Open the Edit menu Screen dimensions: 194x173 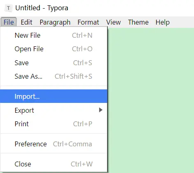coord(26,22)
